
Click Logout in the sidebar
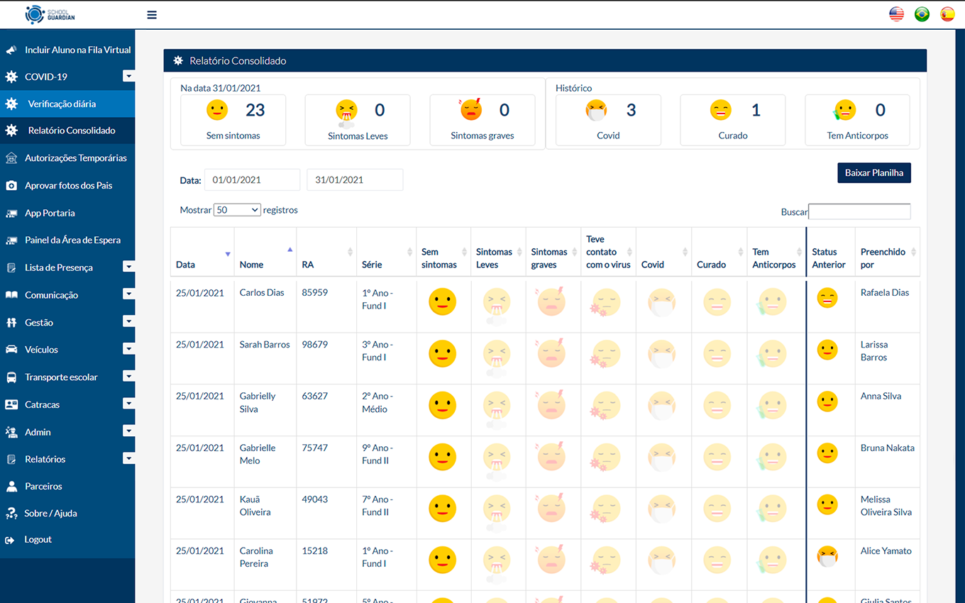pyautogui.click(x=38, y=540)
